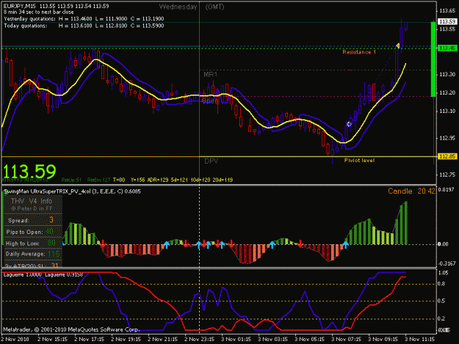Click the 113.10 price axis value
459x344 pixels.
447,111
